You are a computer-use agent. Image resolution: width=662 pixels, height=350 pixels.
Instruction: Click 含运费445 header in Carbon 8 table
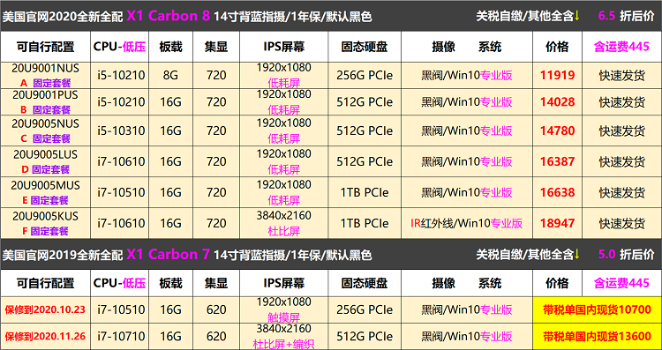(621, 47)
